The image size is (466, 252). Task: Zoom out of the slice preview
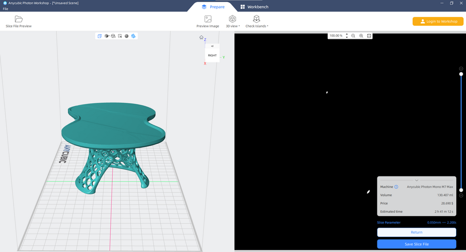coord(353,36)
